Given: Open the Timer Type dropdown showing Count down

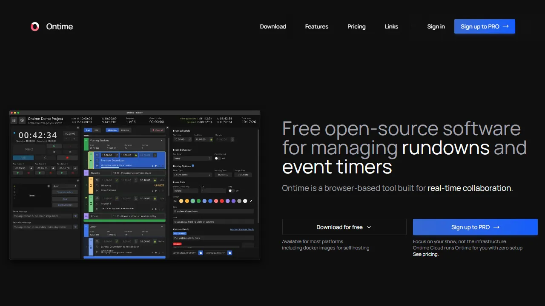Looking at the screenshot, I should pos(192,175).
